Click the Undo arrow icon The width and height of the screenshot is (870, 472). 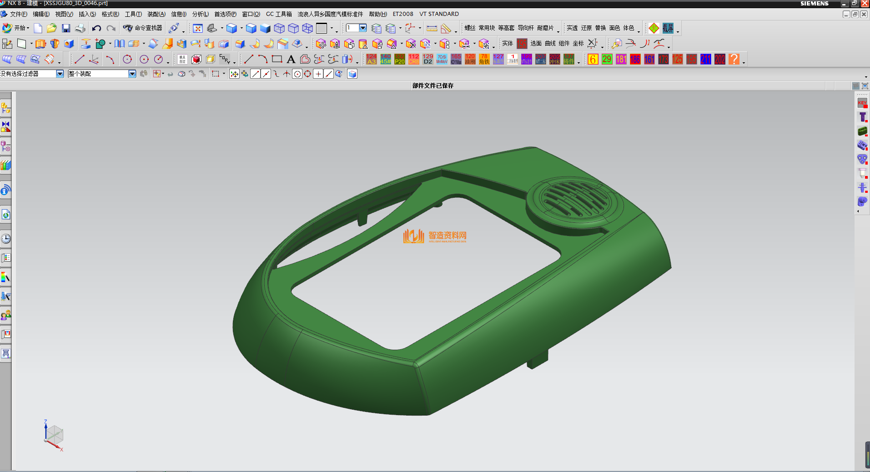[96, 28]
